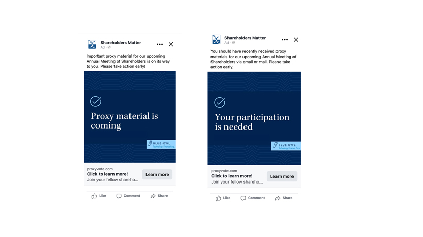Viewport: 423px width, 237px height.
Task: Click the Shareholders Matter logo on right ad
Action: 216,40
